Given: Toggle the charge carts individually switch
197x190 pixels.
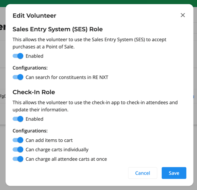Looking at the screenshot, I should [18, 150].
